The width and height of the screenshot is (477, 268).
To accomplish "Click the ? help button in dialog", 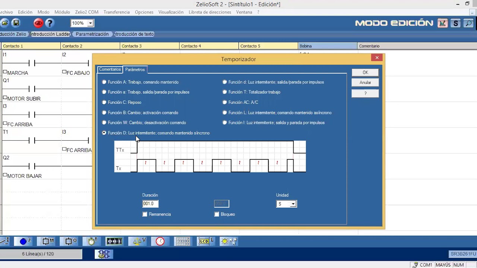I will pyautogui.click(x=365, y=93).
